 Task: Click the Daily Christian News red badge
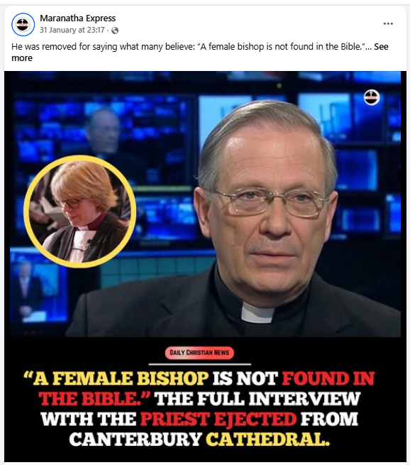click(x=199, y=353)
